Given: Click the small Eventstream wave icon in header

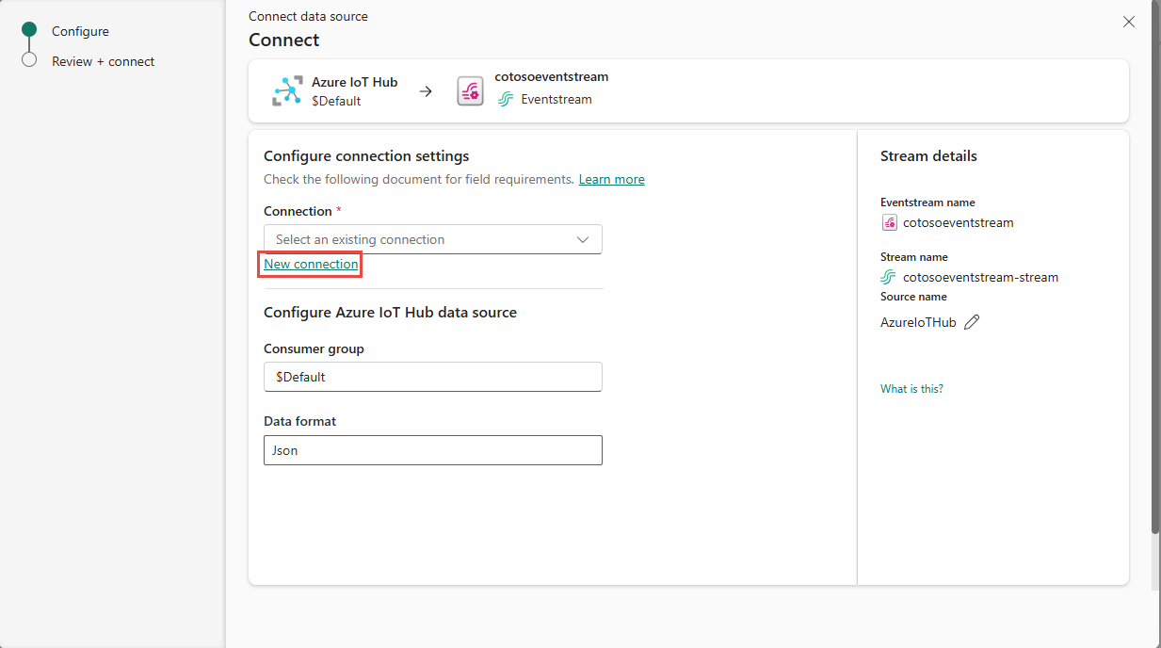Looking at the screenshot, I should (x=506, y=100).
